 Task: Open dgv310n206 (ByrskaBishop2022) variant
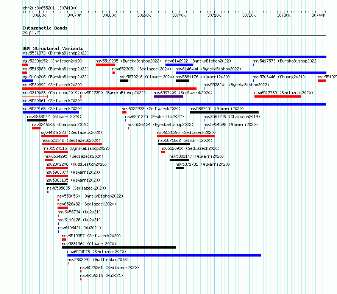pos(55,77)
